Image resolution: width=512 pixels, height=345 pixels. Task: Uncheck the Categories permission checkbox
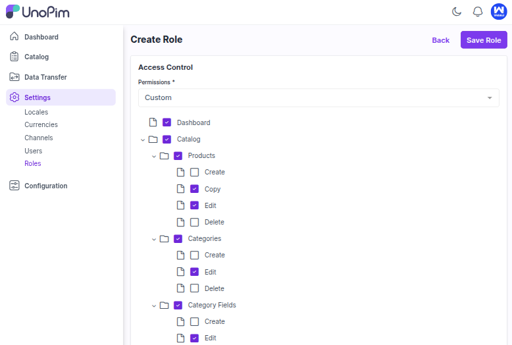178,239
